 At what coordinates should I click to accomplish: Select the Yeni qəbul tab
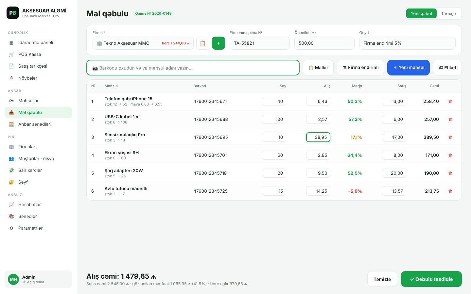(421, 13)
